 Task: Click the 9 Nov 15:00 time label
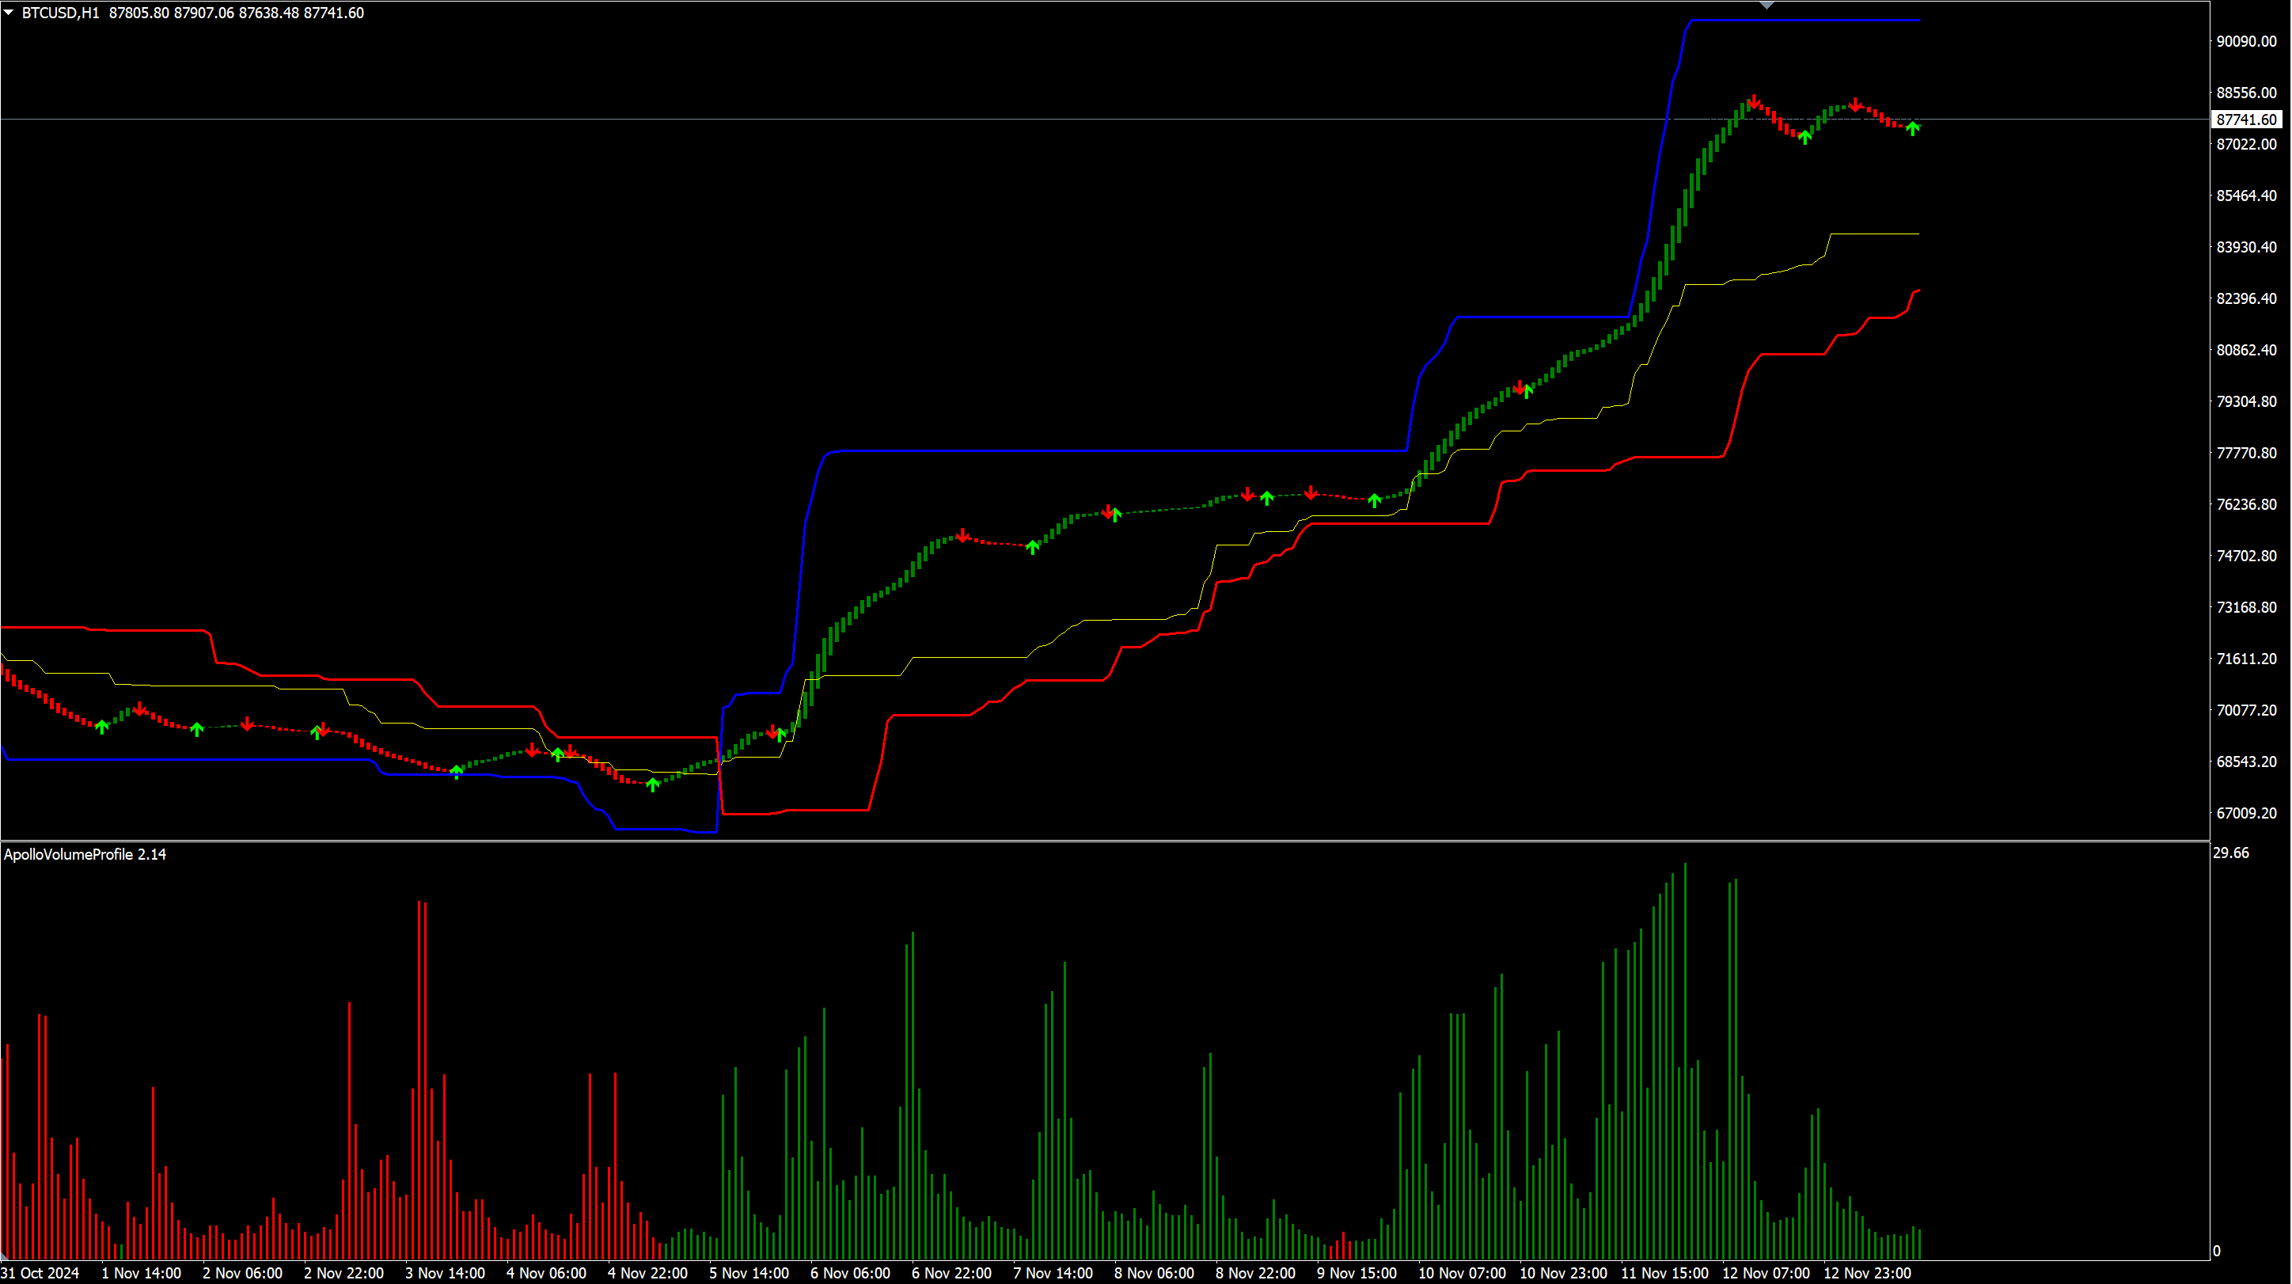[x=1357, y=1274]
